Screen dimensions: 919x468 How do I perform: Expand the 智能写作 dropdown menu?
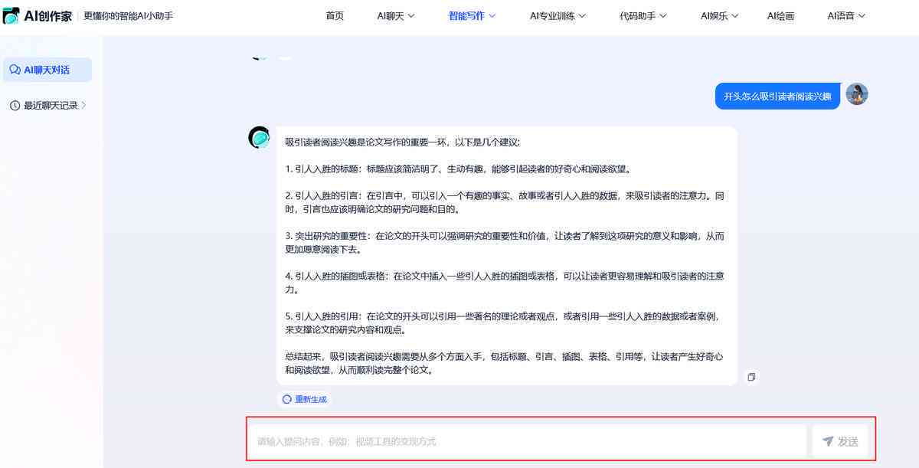pyautogui.click(x=472, y=15)
